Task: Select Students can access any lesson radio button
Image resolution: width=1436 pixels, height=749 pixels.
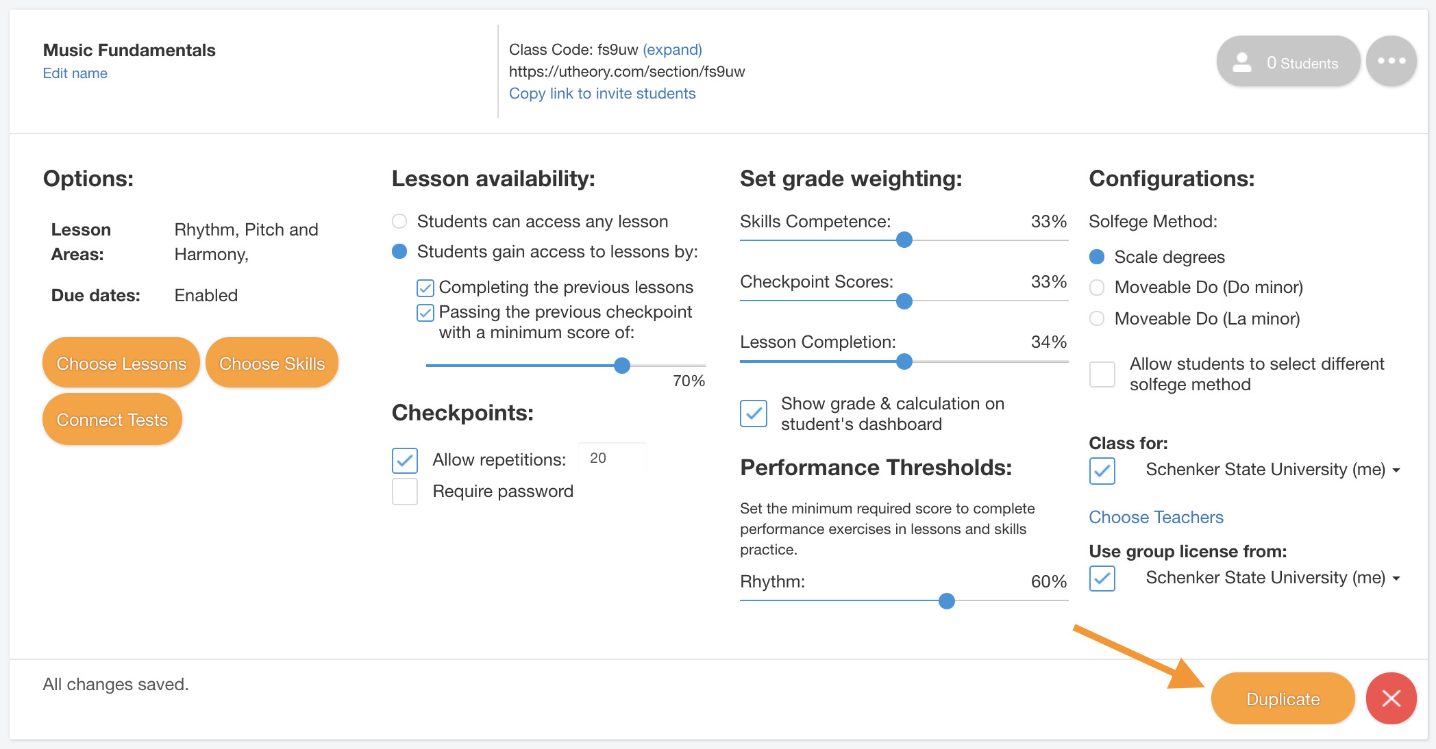Action: (x=401, y=221)
